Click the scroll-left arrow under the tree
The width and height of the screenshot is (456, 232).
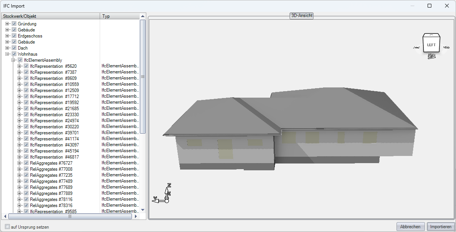[5, 216]
